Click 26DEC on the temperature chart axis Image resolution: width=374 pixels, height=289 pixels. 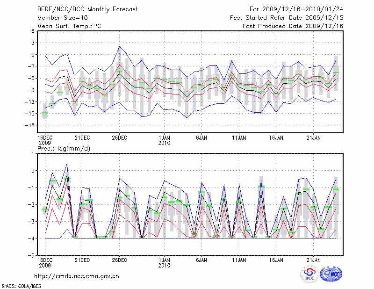click(120, 138)
